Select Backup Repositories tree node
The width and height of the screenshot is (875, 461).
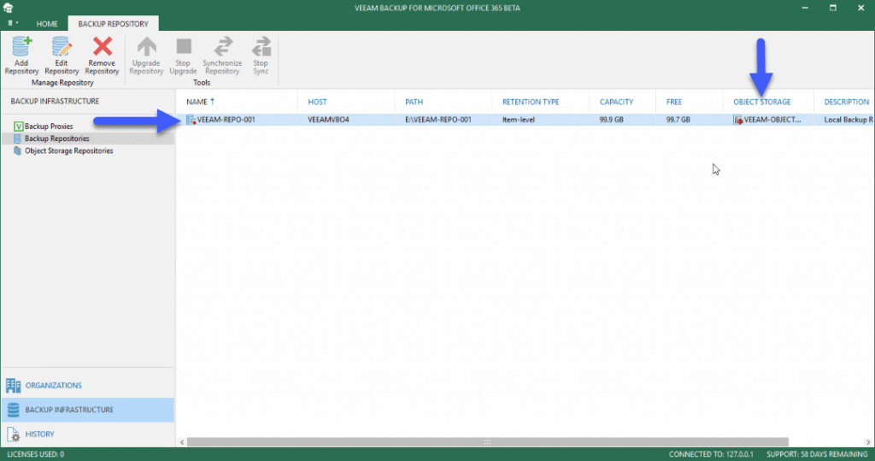pos(57,139)
